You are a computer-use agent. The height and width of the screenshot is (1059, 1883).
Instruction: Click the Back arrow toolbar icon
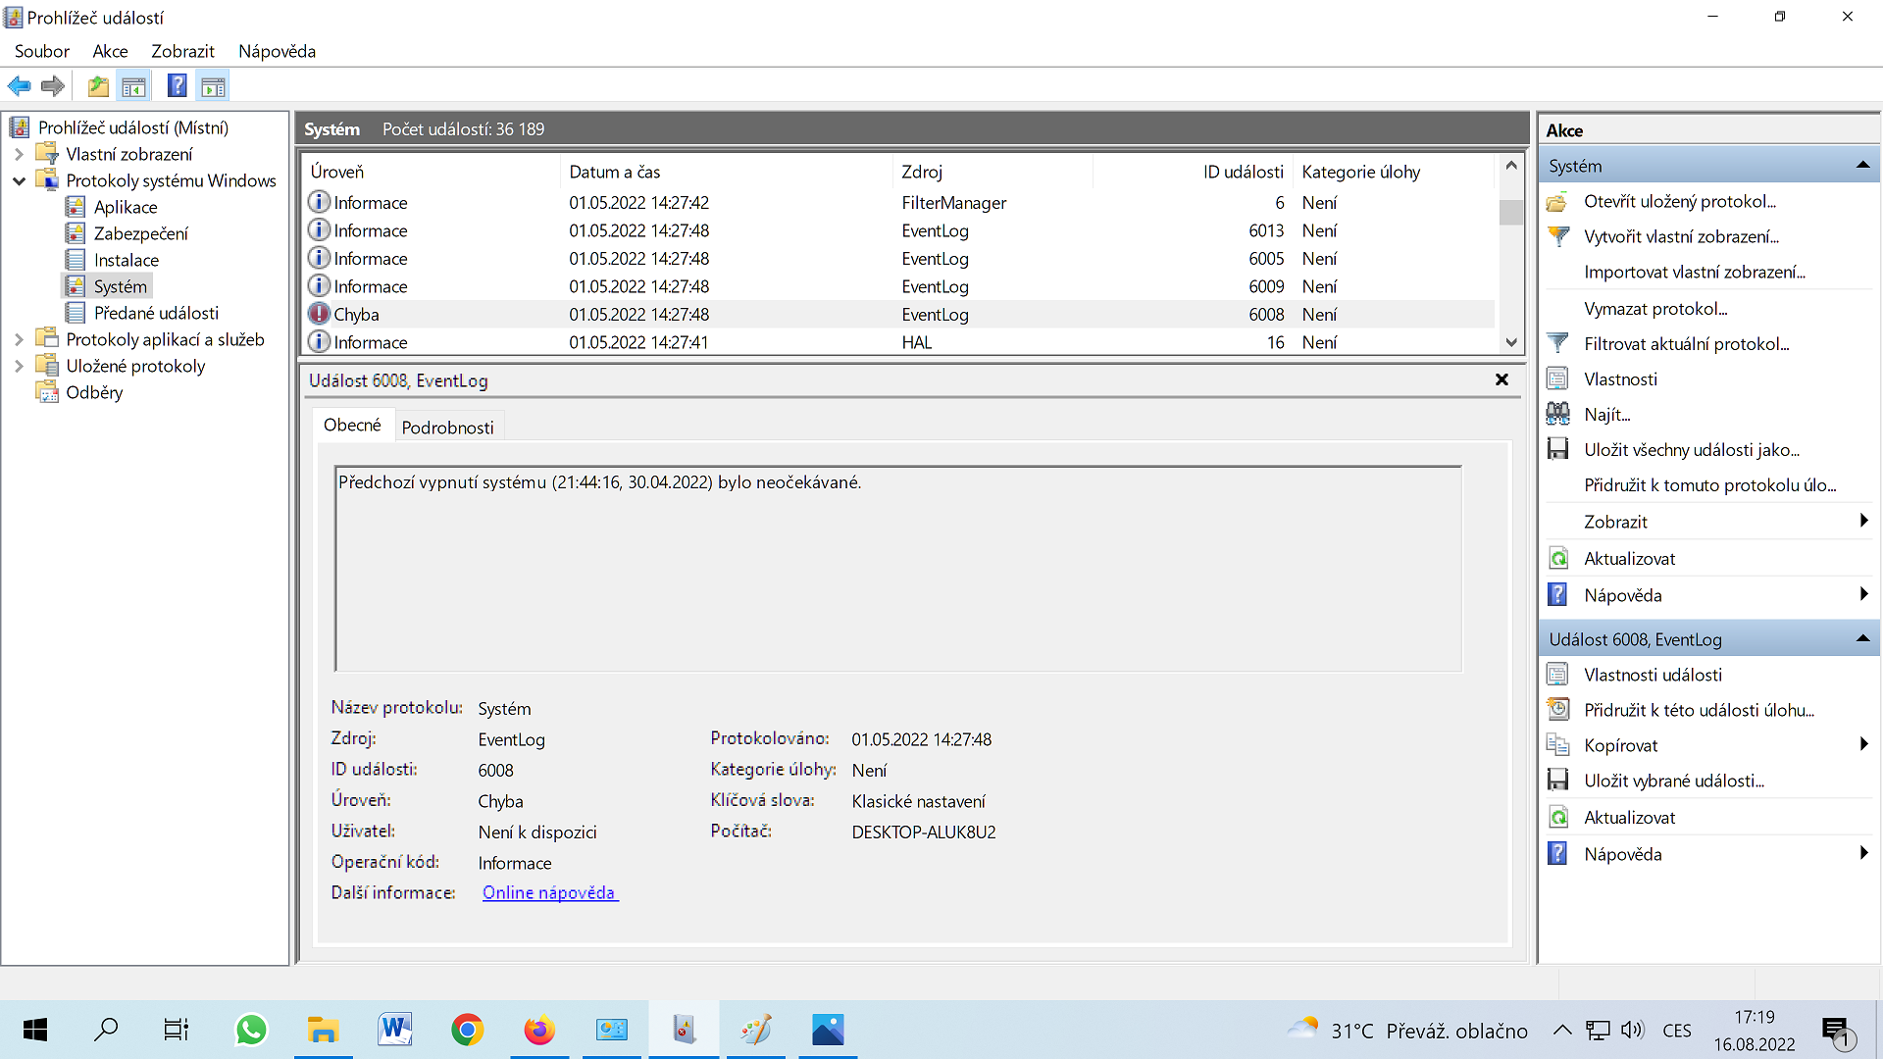(19, 86)
